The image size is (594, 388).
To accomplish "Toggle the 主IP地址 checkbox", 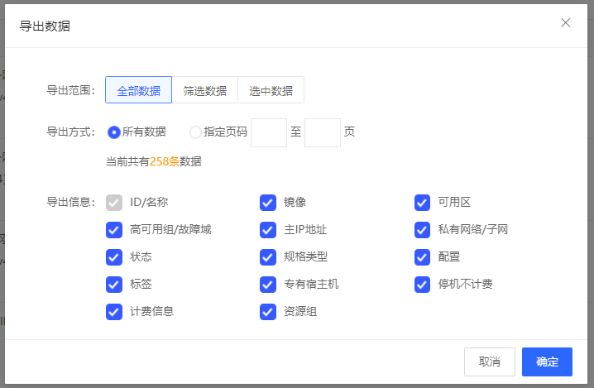I will [x=268, y=230].
